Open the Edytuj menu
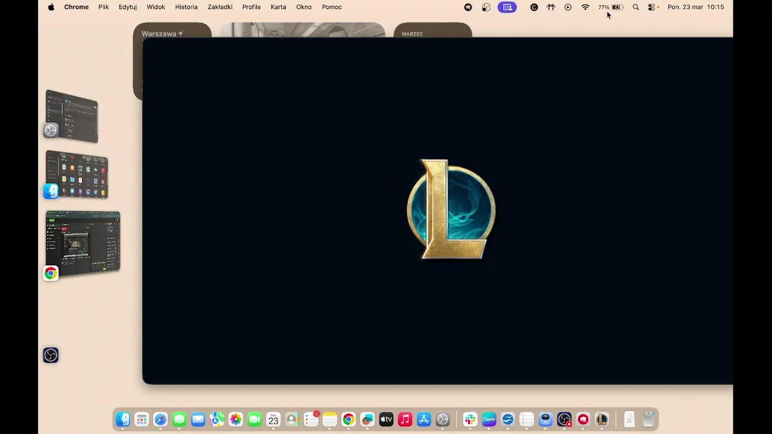The image size is (772, 434). point(128,7)
